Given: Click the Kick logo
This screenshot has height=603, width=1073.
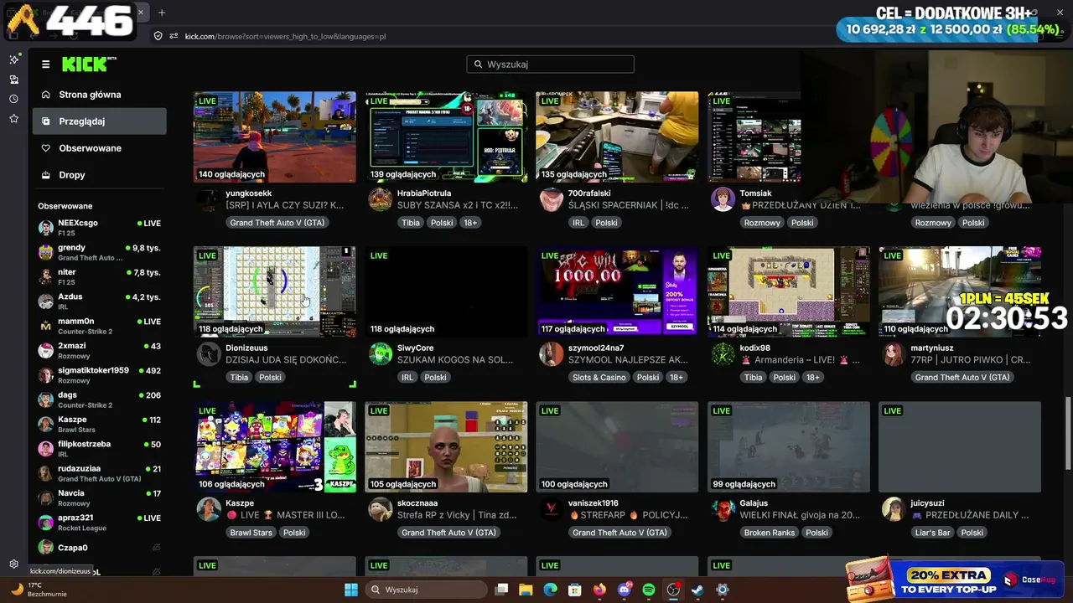Looking at the screenshot, I should (x=86, y=64).
